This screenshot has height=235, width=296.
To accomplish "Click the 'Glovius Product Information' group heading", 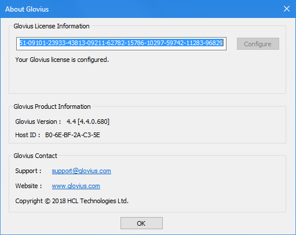I will 52,107.
